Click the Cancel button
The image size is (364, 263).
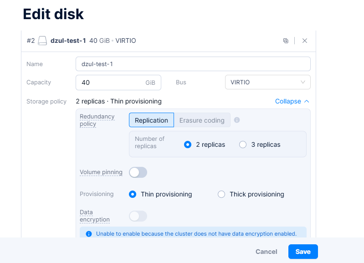[267, 252]
